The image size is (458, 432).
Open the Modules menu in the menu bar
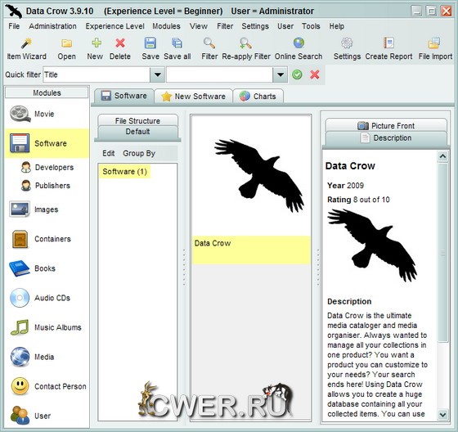[x=166, y=26]
